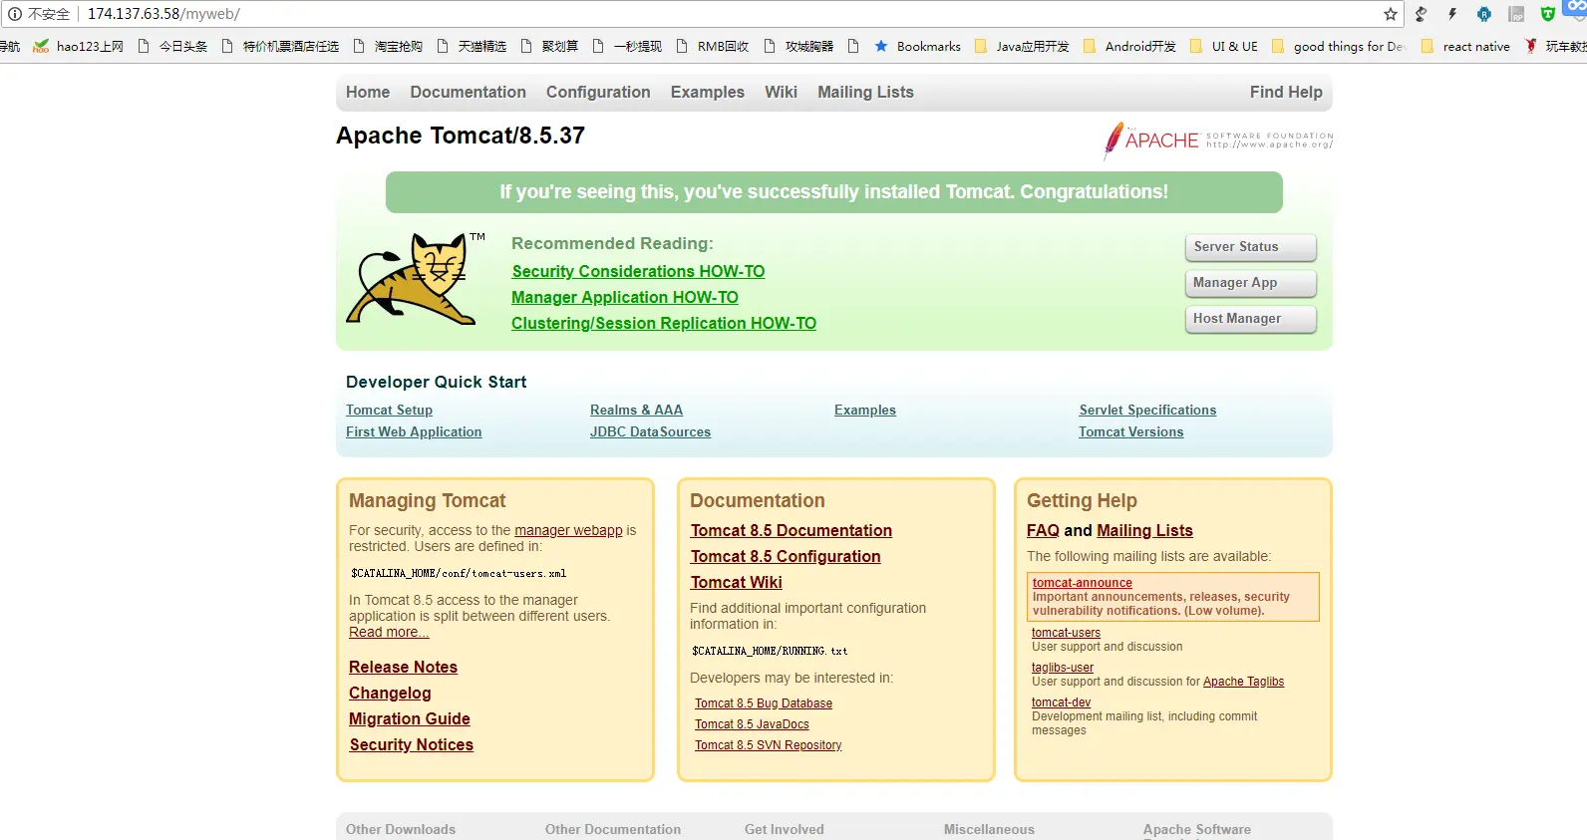The height and width of the screenshot is (840, 1587).
Task: Open the Migration Guide link
Action: 409,718
